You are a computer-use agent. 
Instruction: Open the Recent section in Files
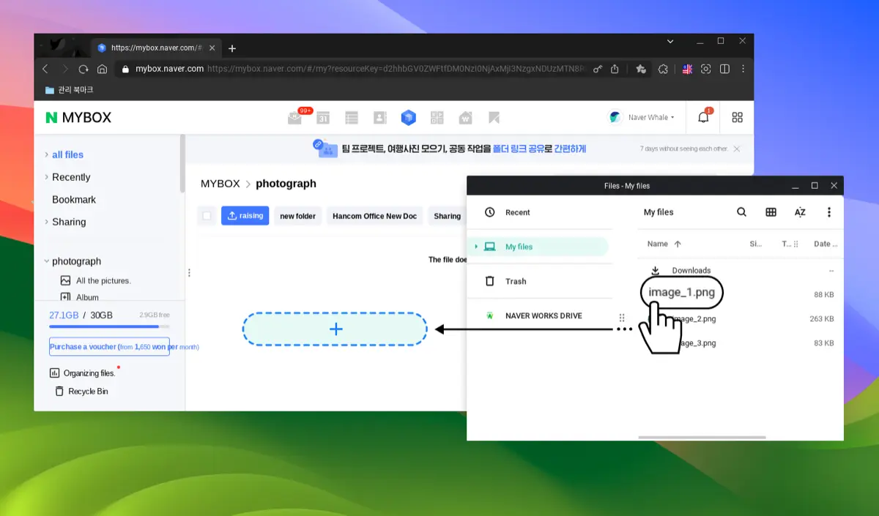pos(518,212)
